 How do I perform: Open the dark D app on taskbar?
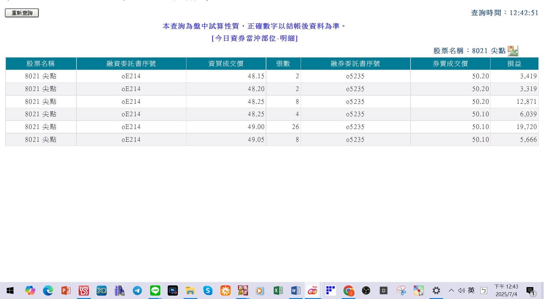384,290
